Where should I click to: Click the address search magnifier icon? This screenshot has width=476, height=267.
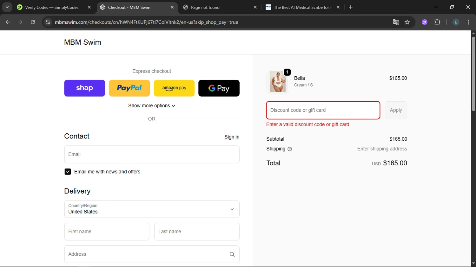(232, 254)
